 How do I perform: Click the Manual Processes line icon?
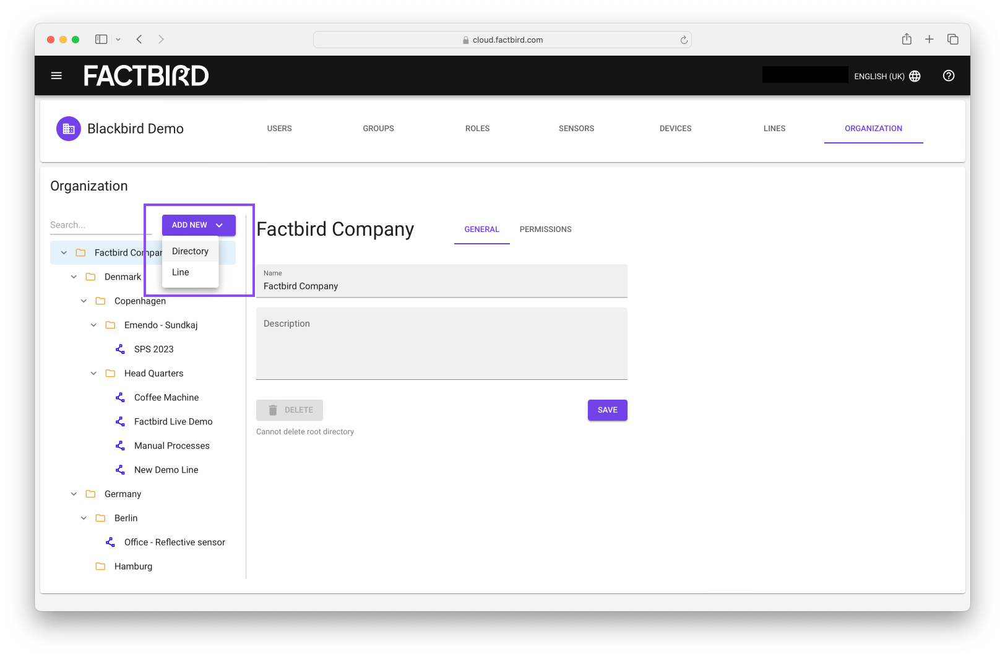tap(120, 445)
